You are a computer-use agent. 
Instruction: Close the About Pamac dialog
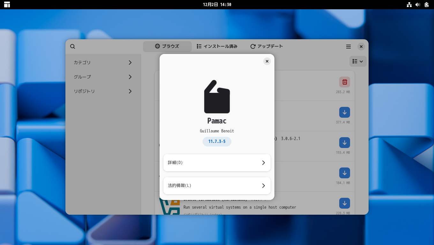[267, 61]
